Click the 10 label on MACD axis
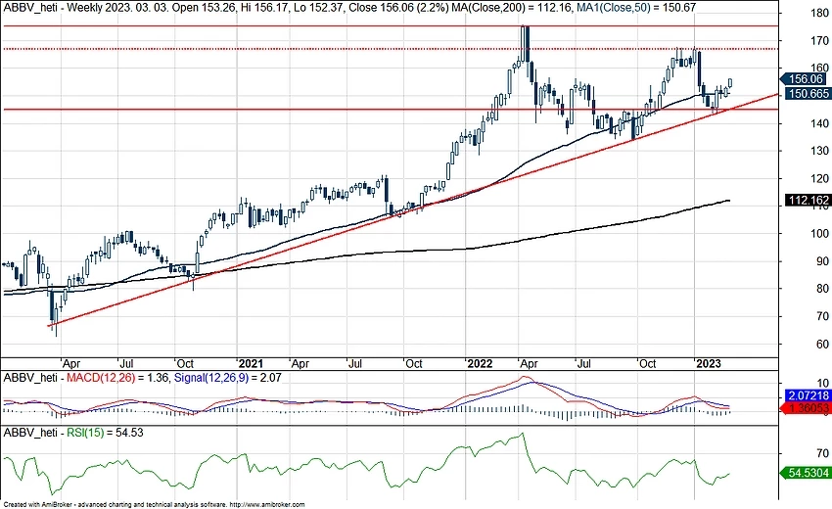Viewport: 832px width, 509px height. (823, 384)
